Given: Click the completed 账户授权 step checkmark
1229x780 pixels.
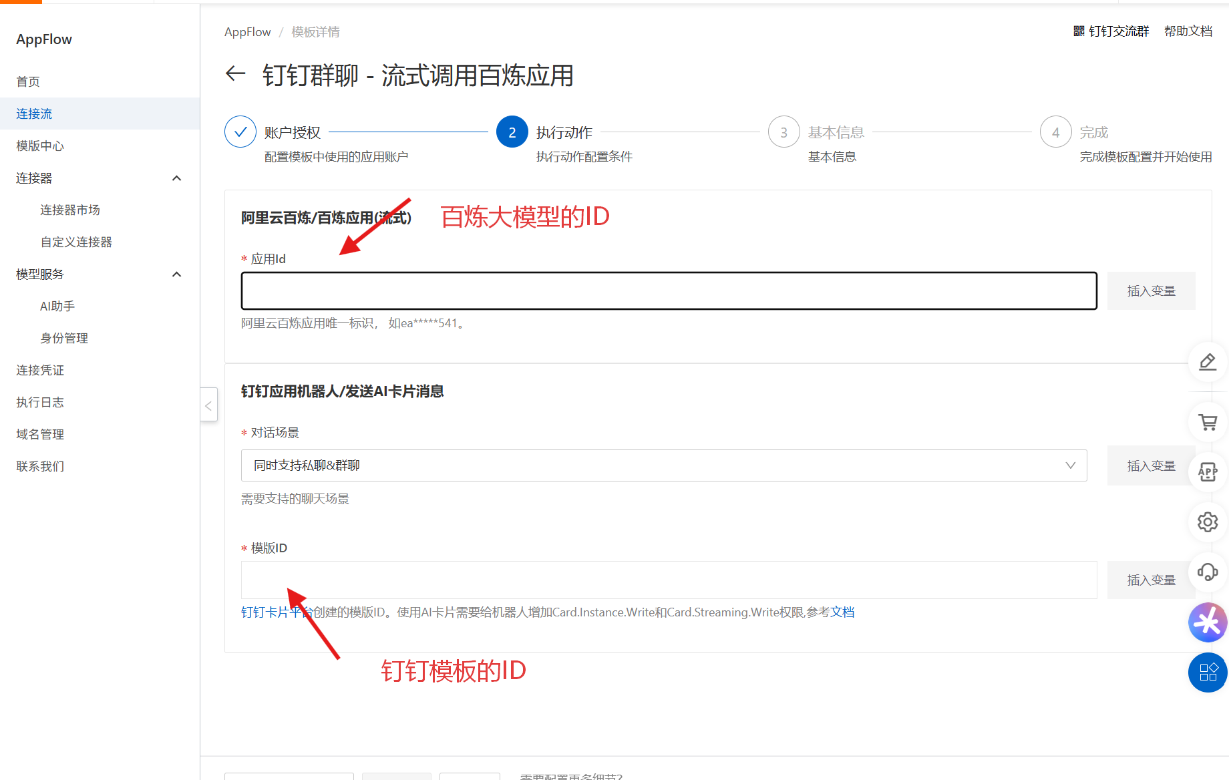Looking at the screenshot, I should tap(240, 132).
